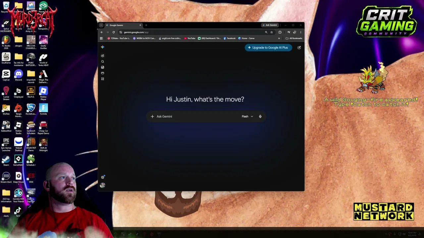This screenshot has height=238, width=424.
Task: Click Upgrade to Google AI Plus
Action: (x=268, y=48)
